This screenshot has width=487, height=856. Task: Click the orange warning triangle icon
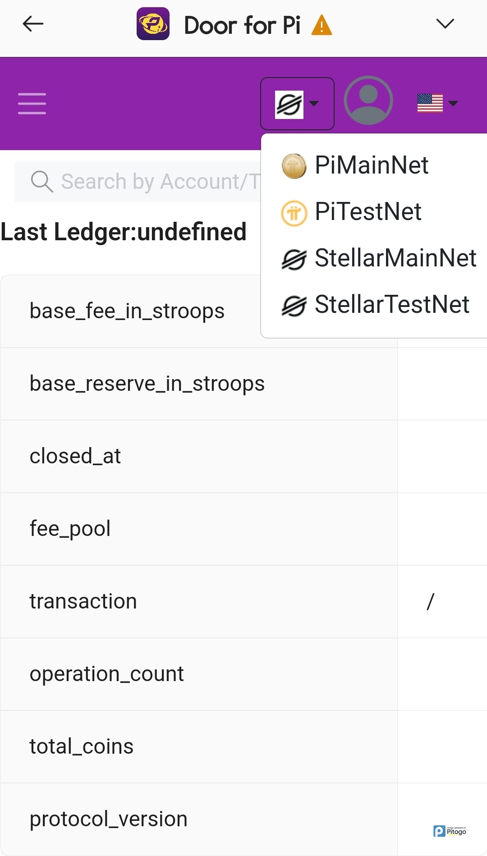tap(322, 25)
